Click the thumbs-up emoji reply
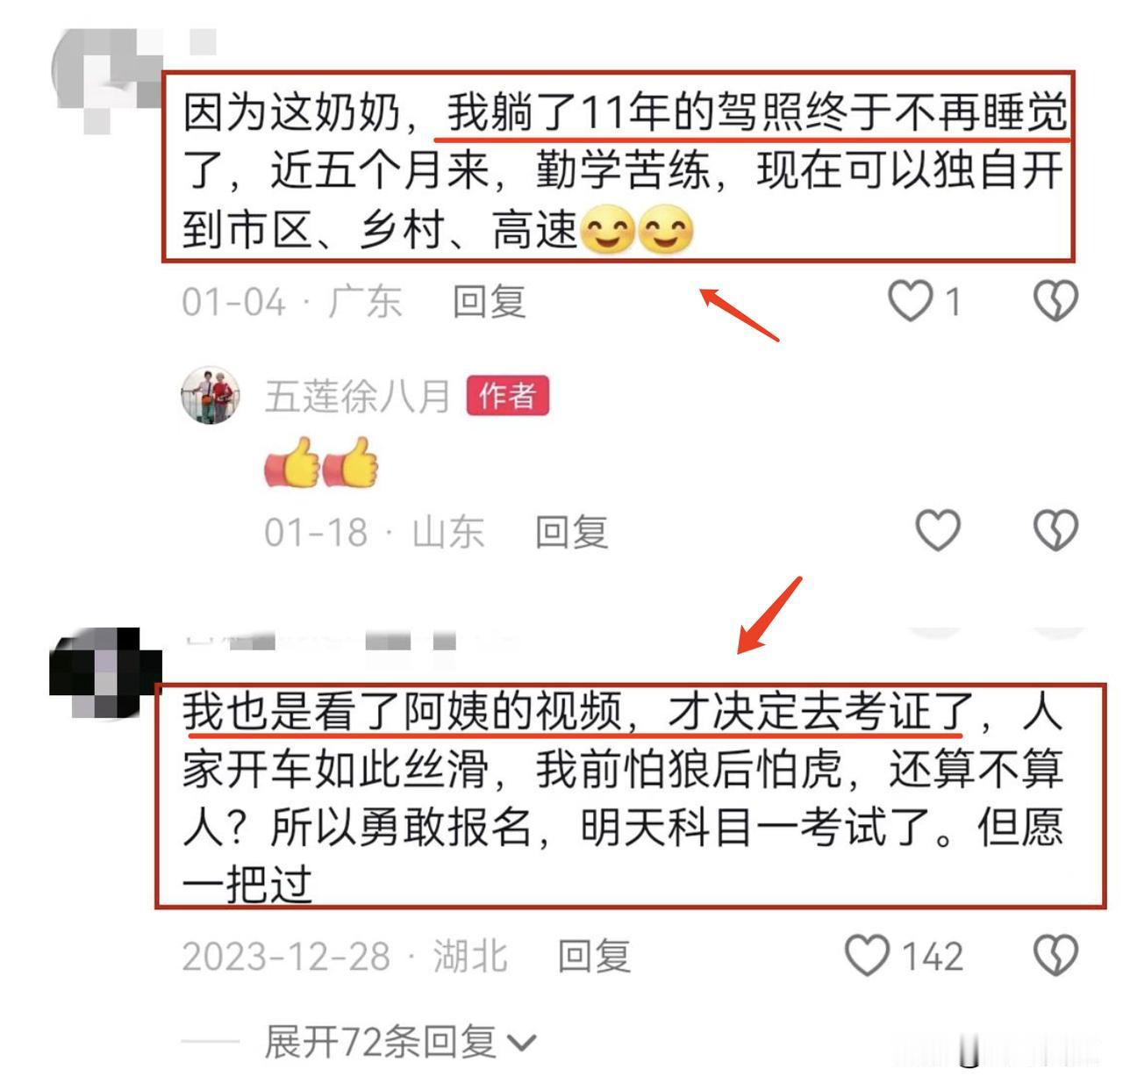This screenshot has height=1091, width=1123. (321, 462)
